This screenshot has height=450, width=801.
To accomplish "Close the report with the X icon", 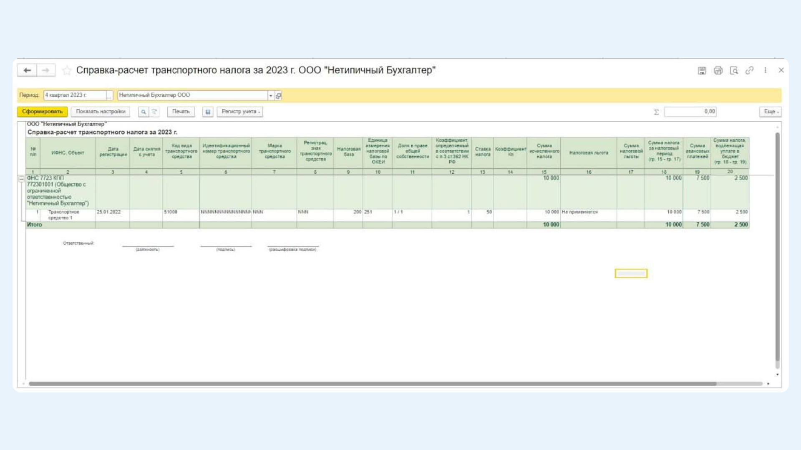I will [x=781, y=70].
